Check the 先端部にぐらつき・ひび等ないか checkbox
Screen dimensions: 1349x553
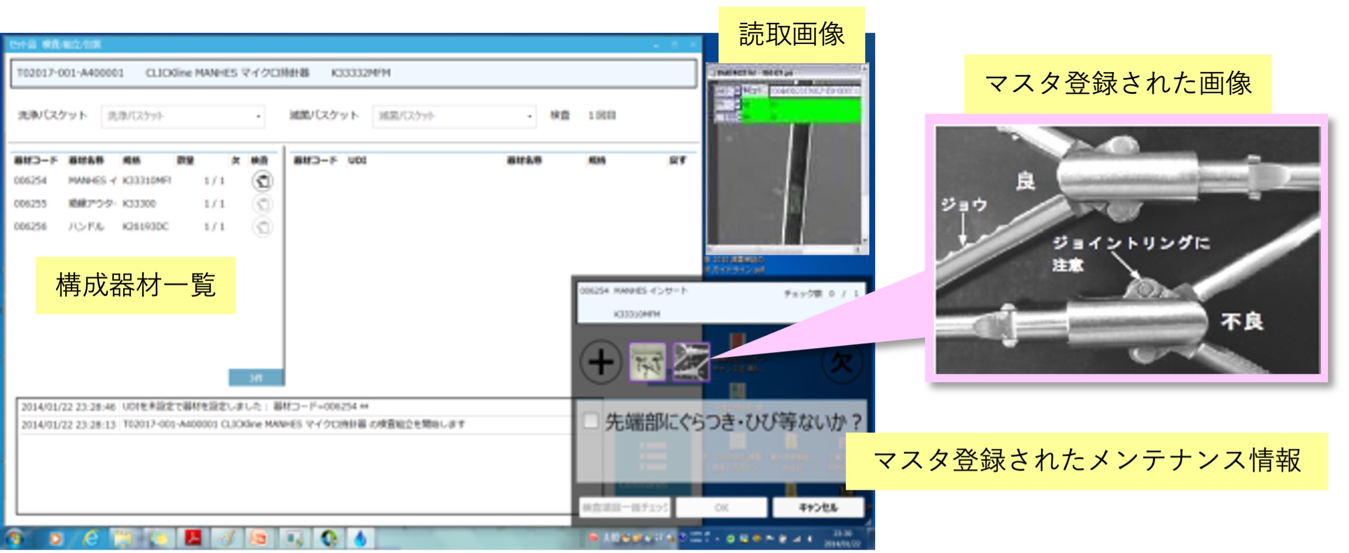591,421
